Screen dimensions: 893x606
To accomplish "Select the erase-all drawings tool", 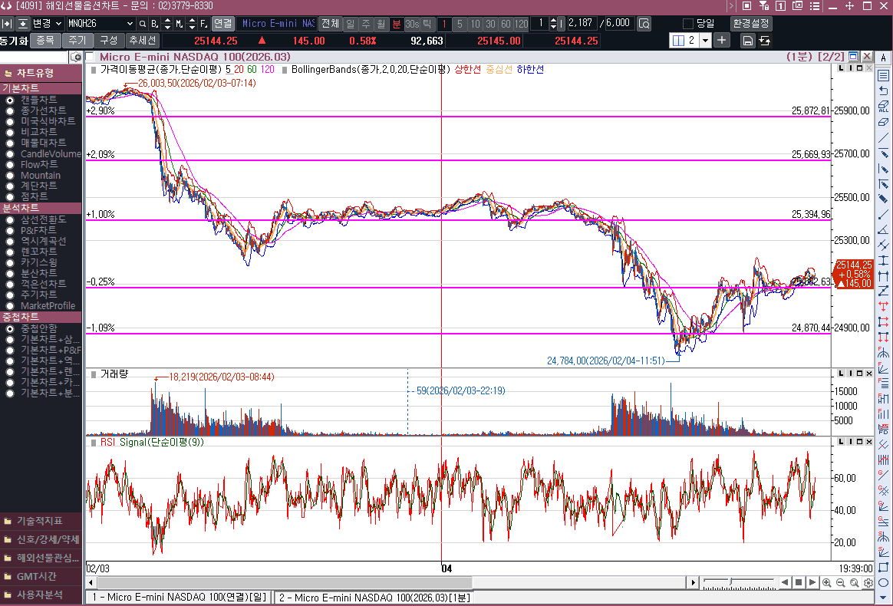I will (x=883, y=105).
